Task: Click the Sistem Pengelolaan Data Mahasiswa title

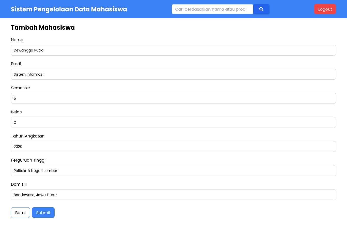Action: [69, 9]
